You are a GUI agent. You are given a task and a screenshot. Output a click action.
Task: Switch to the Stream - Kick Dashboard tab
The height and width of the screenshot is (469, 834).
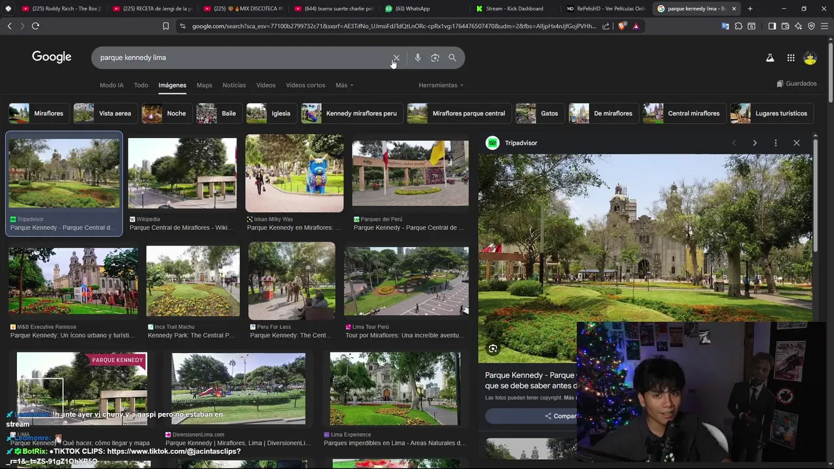click(x=514, y=8)
